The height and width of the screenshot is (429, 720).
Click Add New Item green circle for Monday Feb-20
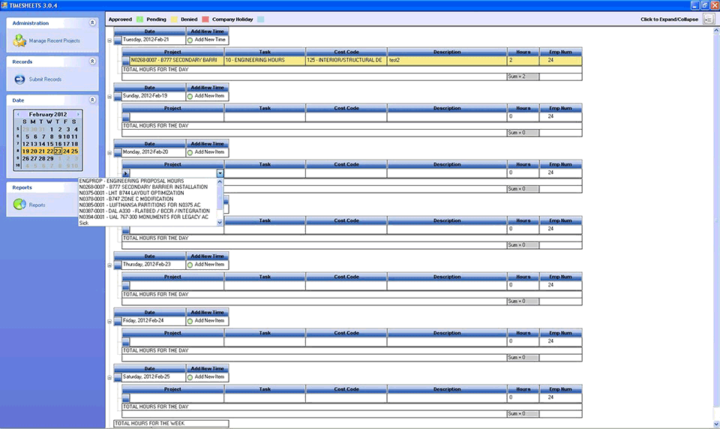pos(190,152)
